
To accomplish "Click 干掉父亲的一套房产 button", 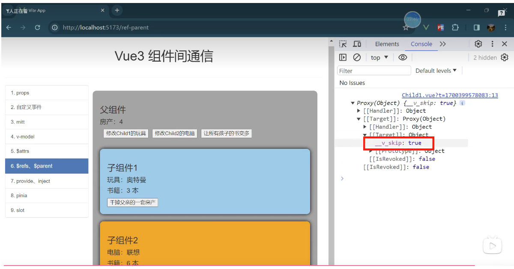I will (x=132, y=202).
